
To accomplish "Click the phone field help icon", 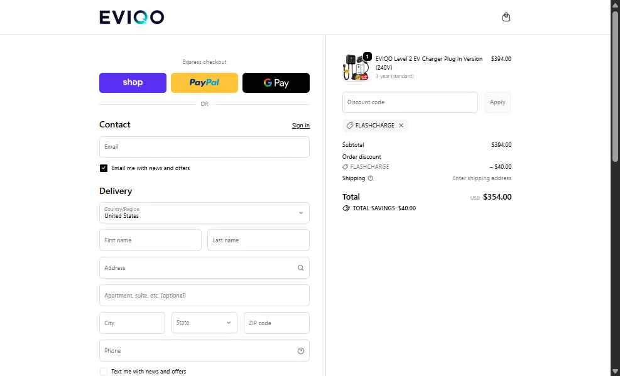I will [300, 351].
